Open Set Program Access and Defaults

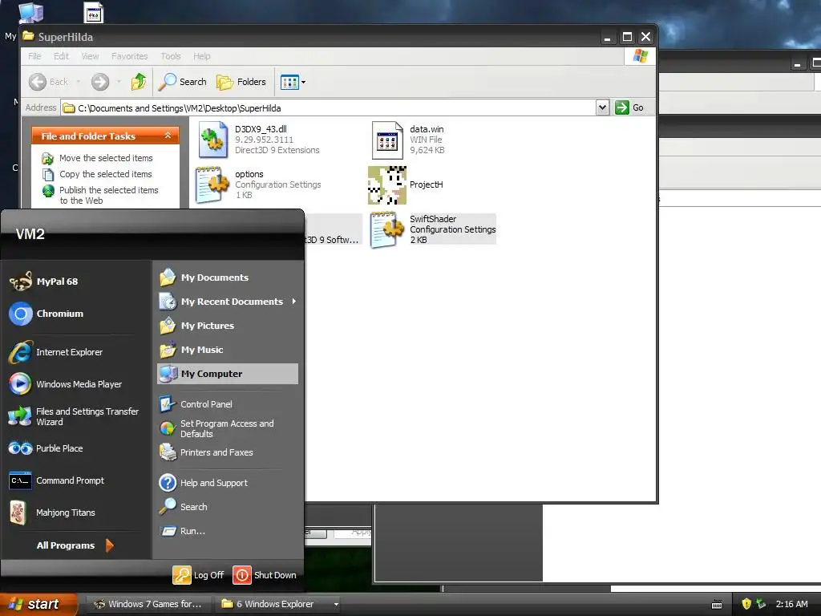click(x=227, y=428)
